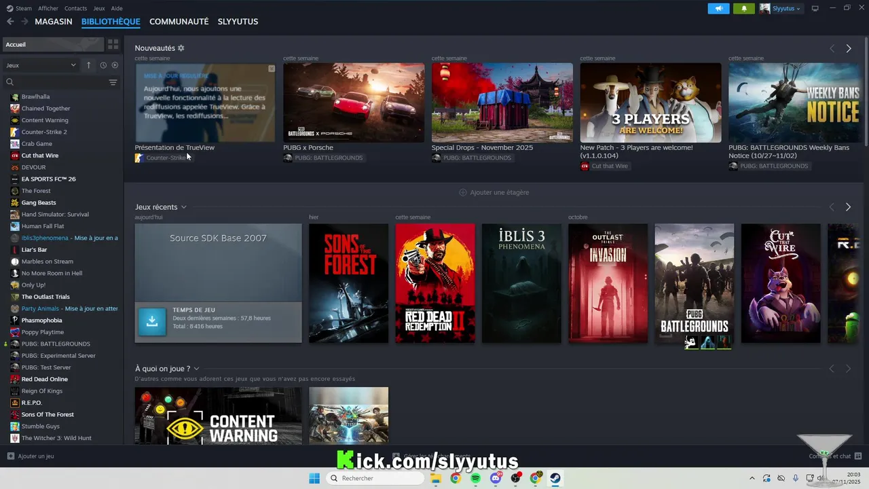The height and width of the screenshot is (489, 869).
Task: Open Special Drops - November 2025 thumbnail
Action: 502,103
